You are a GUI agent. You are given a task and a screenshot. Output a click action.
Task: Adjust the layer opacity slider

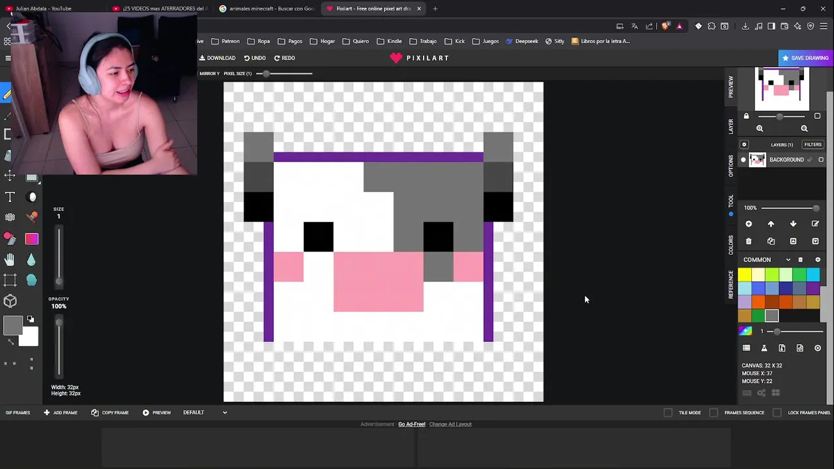(x=790, y=208)
